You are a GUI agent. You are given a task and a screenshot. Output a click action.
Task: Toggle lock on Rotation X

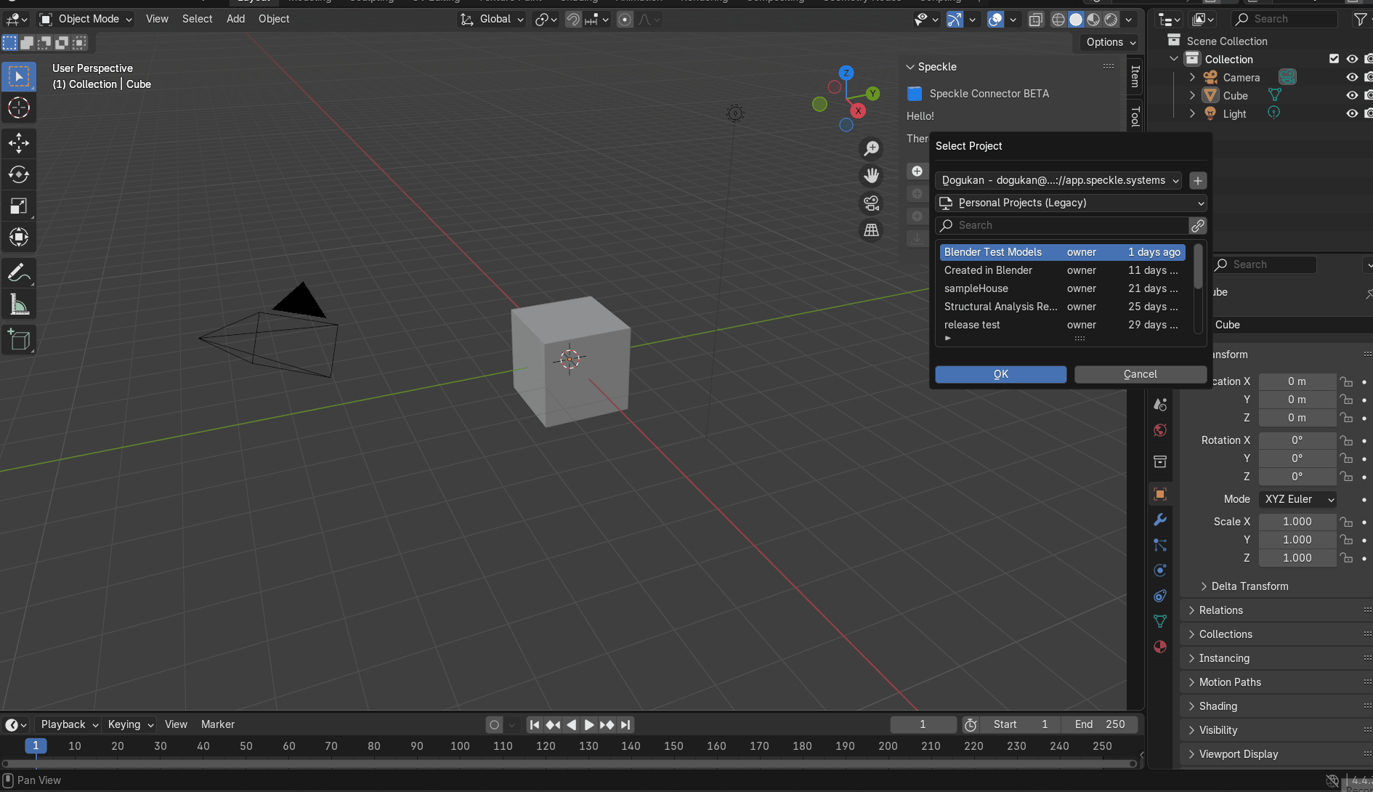click(1346, 440)
